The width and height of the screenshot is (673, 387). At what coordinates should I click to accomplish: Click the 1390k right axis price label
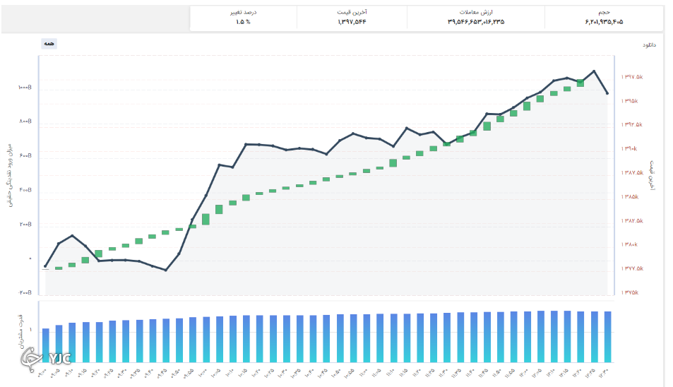629,149
